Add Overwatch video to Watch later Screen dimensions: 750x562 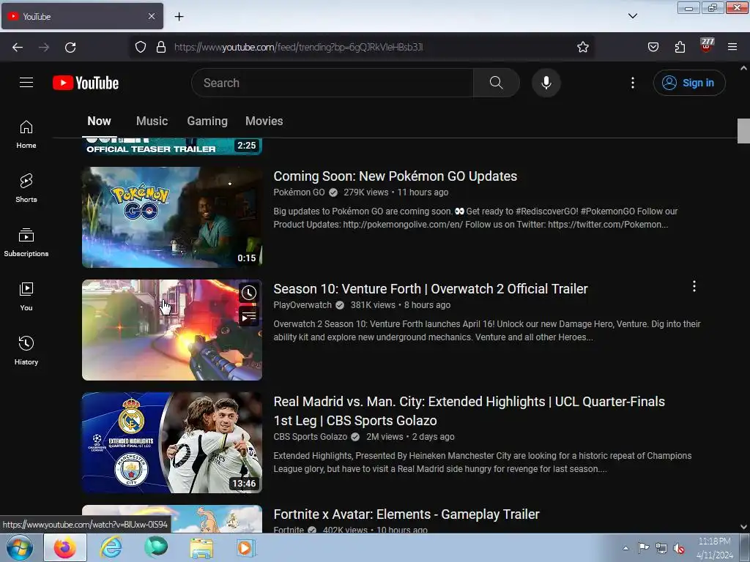click(x=249, y=293)
